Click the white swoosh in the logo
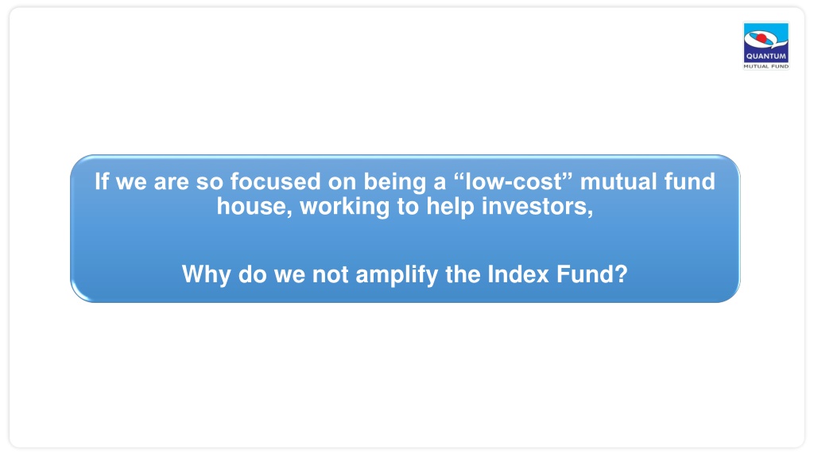 (x=766, y=40)
